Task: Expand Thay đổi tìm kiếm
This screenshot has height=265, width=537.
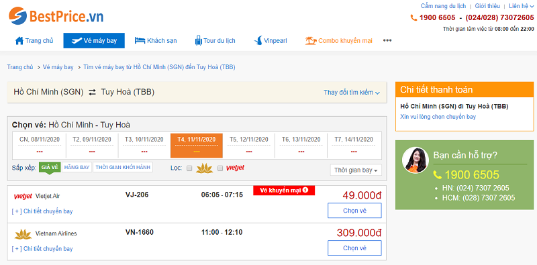Action: point(352,93)
